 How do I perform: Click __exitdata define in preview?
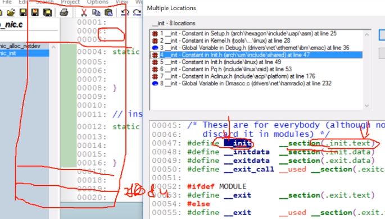pos(247,161)
